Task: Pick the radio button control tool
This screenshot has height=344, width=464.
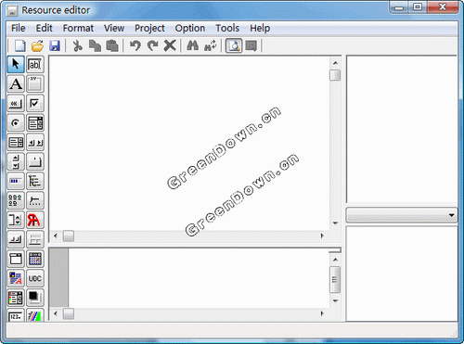Action: click(16, 122)
